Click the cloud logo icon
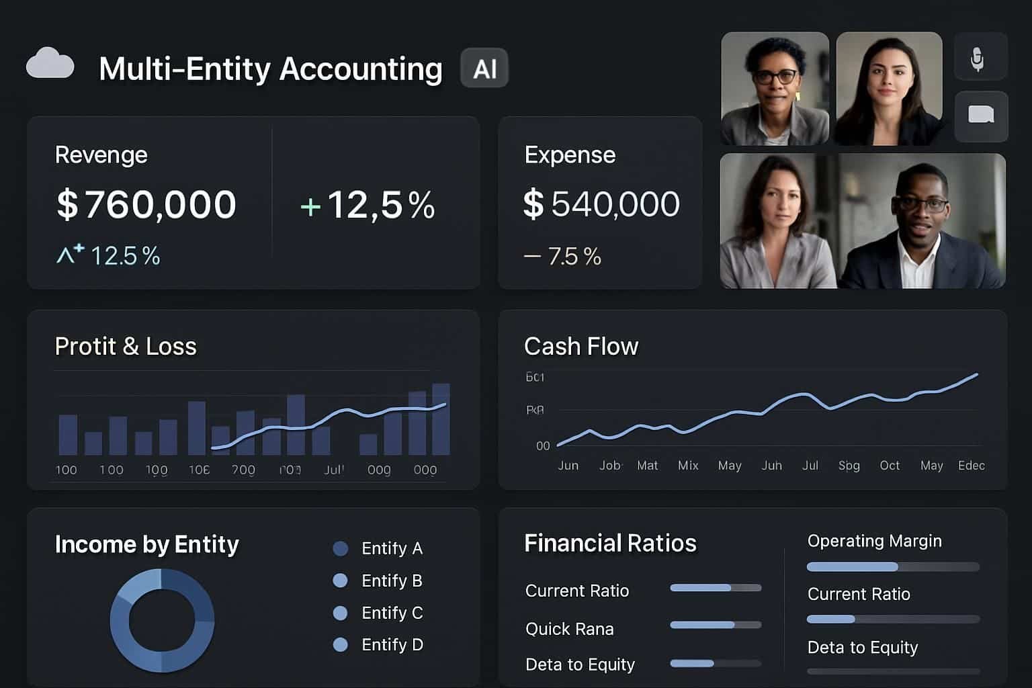 click(x=50, y=64)
